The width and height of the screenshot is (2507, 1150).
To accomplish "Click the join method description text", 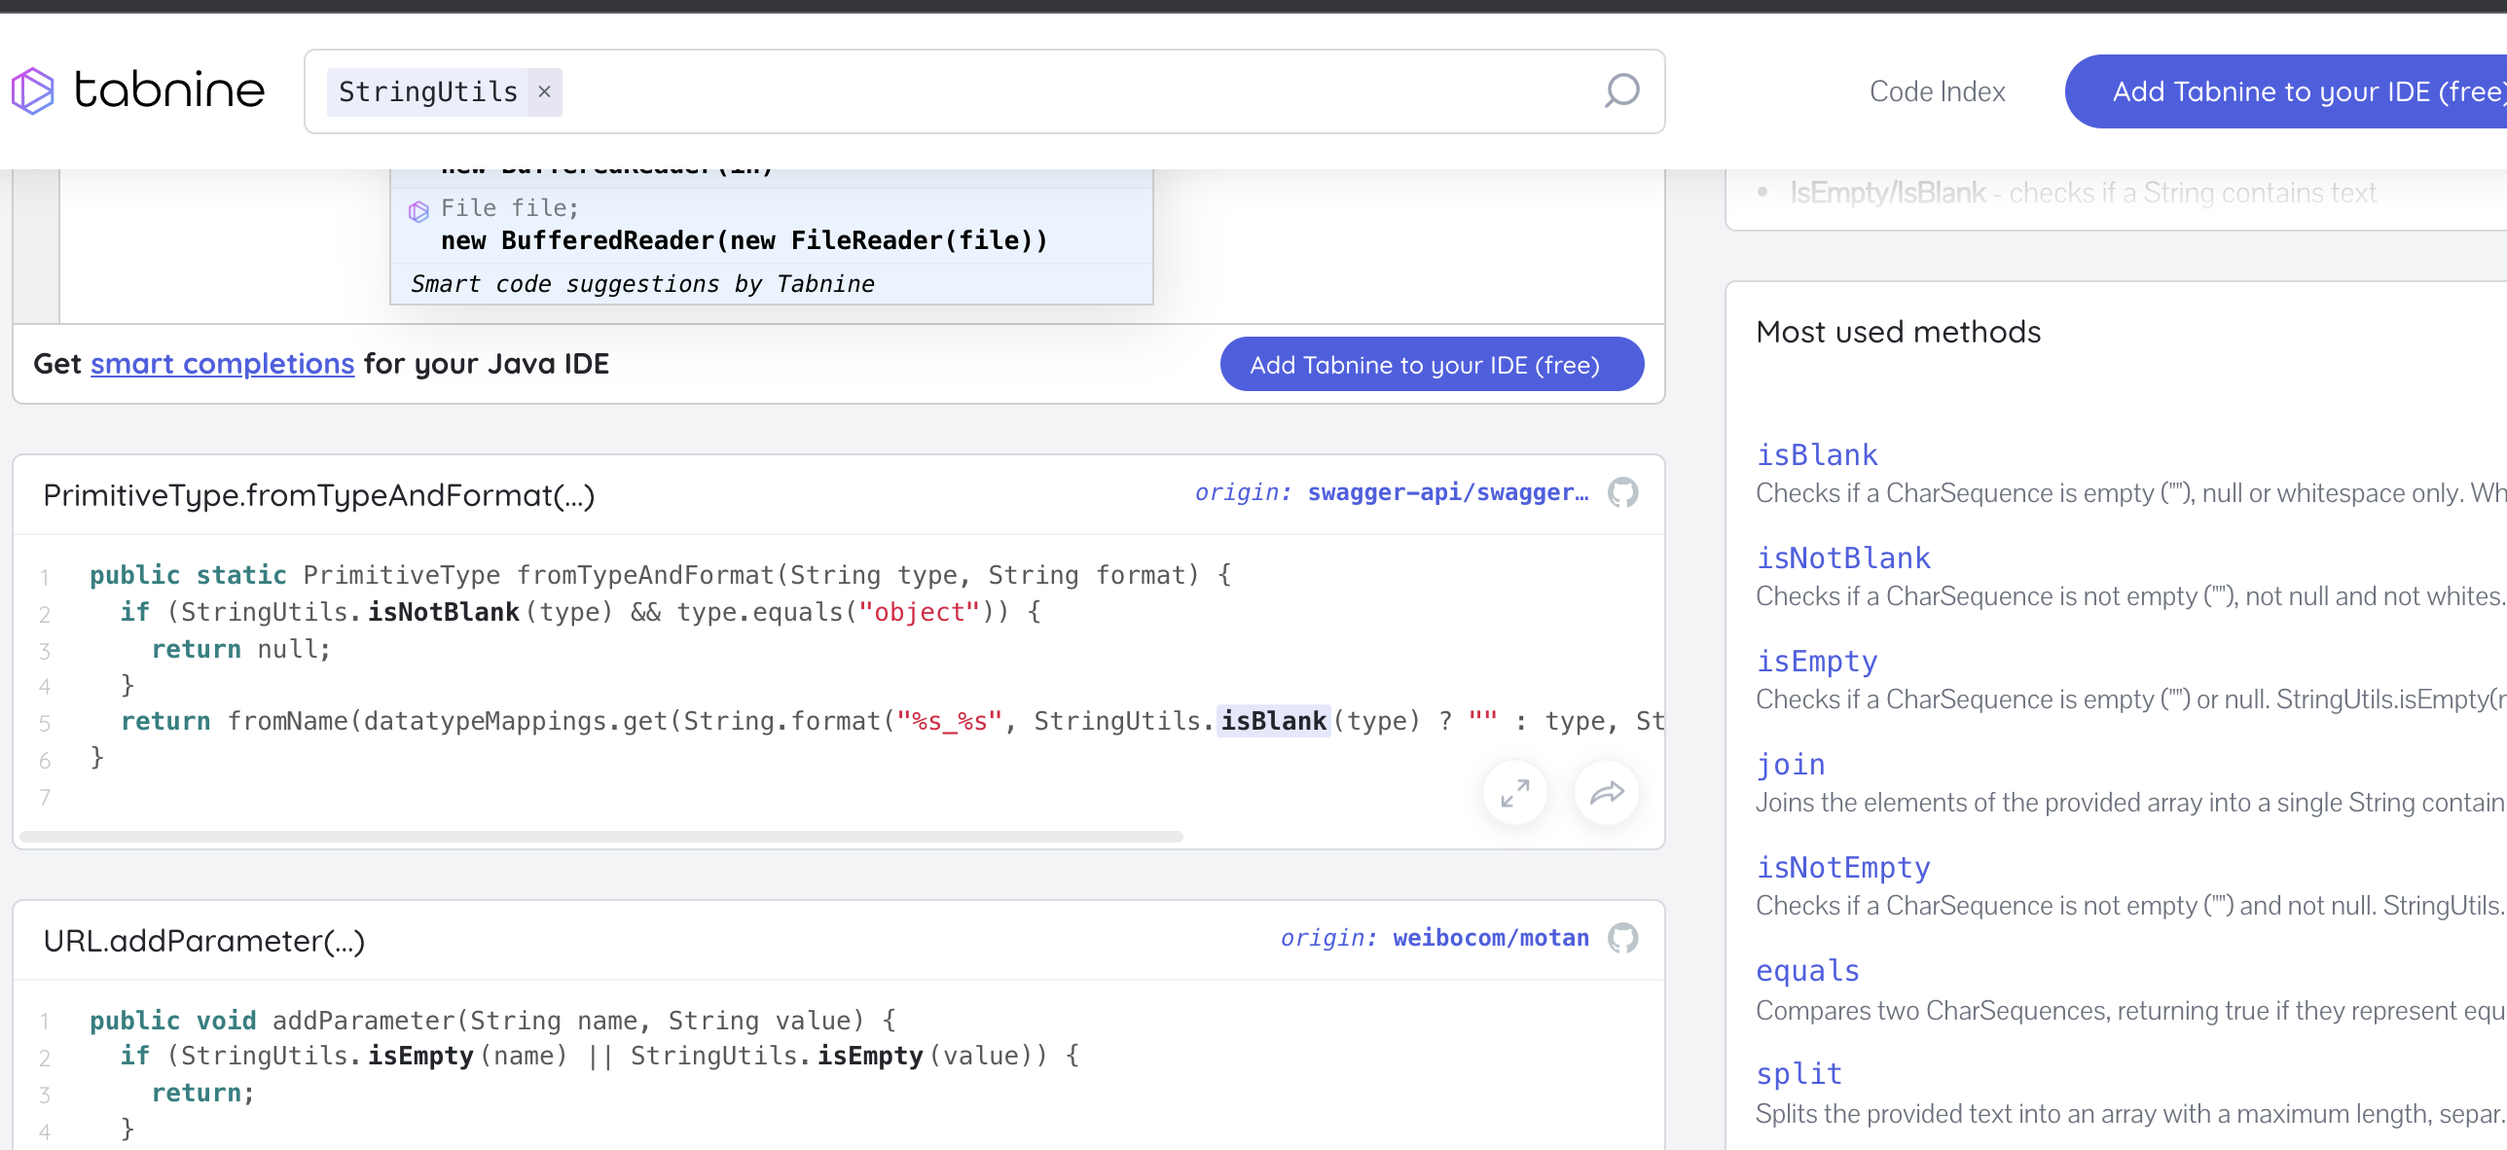I will (2131, 803).
